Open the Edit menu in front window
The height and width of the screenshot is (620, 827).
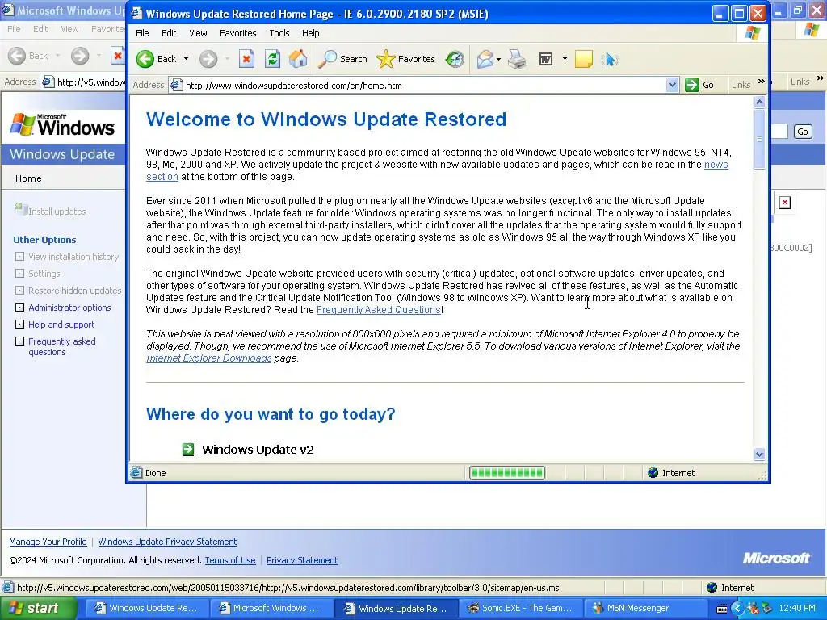(169, 32)
